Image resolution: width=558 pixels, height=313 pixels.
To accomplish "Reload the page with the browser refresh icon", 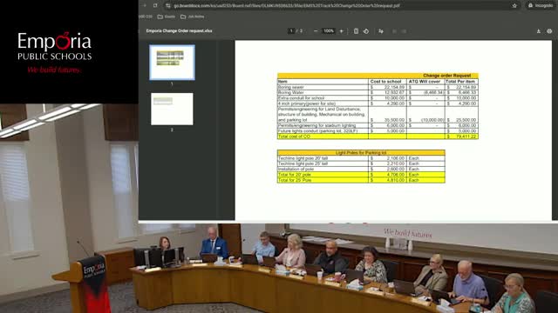I will [155, 6].
